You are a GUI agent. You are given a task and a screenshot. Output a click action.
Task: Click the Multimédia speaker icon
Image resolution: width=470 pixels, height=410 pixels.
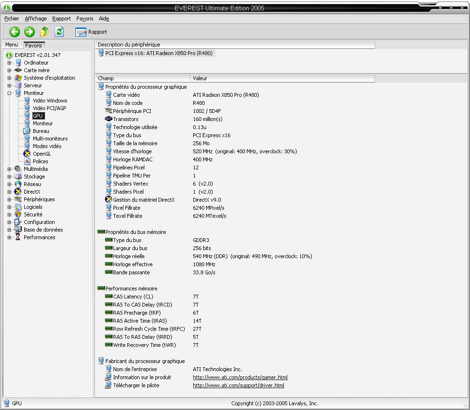click(x=18, y=169)
